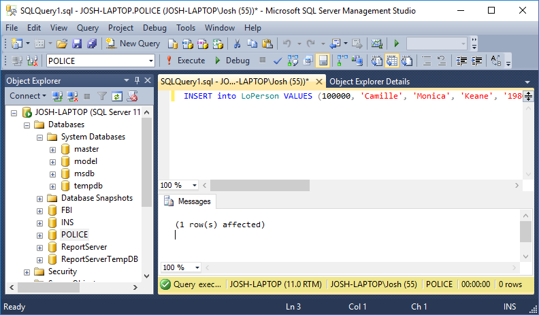Open the Tools menu
The height and width of the screenshot is (315, 539).
click(x=186, y=28)
